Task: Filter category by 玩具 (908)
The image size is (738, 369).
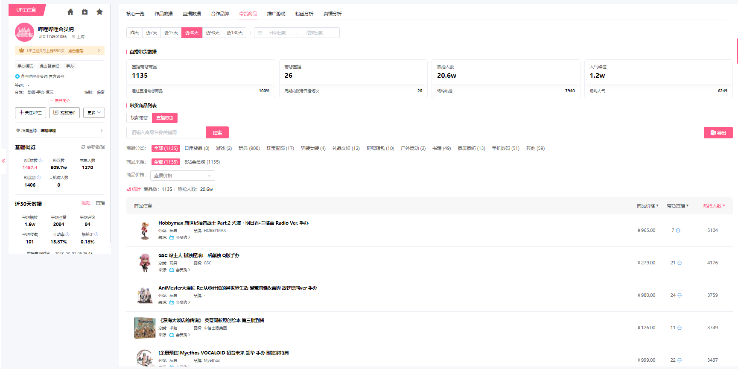Action: [x=249, y=148]
